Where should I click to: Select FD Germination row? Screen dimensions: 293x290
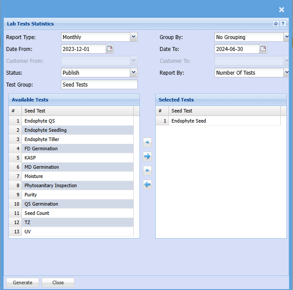(71, 149)
